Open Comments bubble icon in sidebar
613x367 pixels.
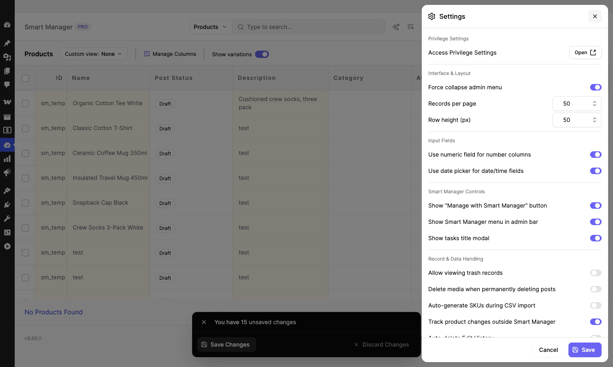[x=7, y=85]
